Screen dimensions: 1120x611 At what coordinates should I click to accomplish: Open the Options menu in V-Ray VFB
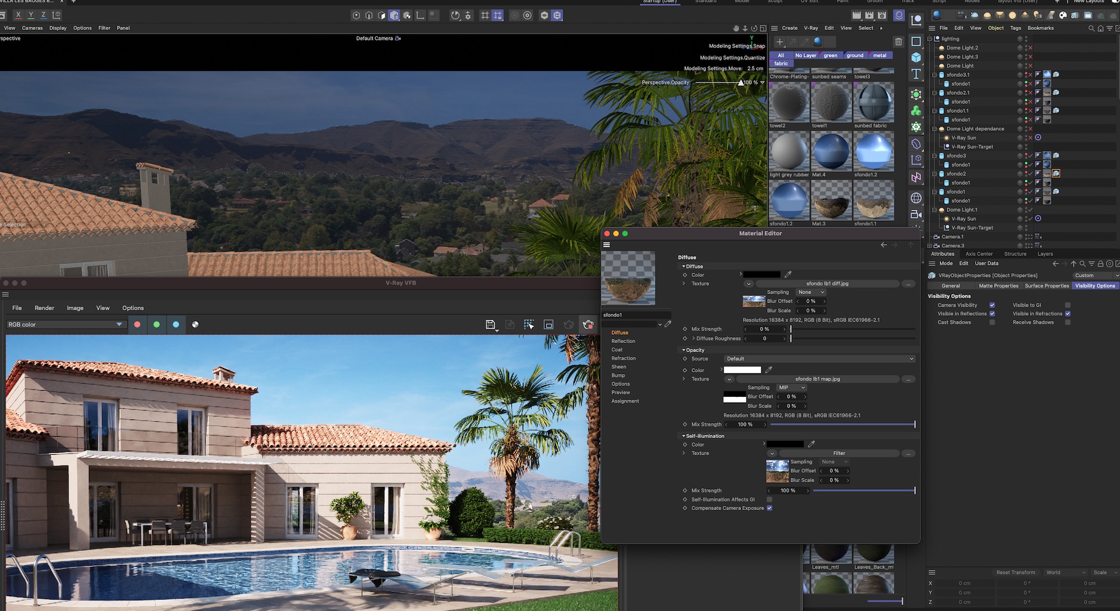tap(133, 308)
